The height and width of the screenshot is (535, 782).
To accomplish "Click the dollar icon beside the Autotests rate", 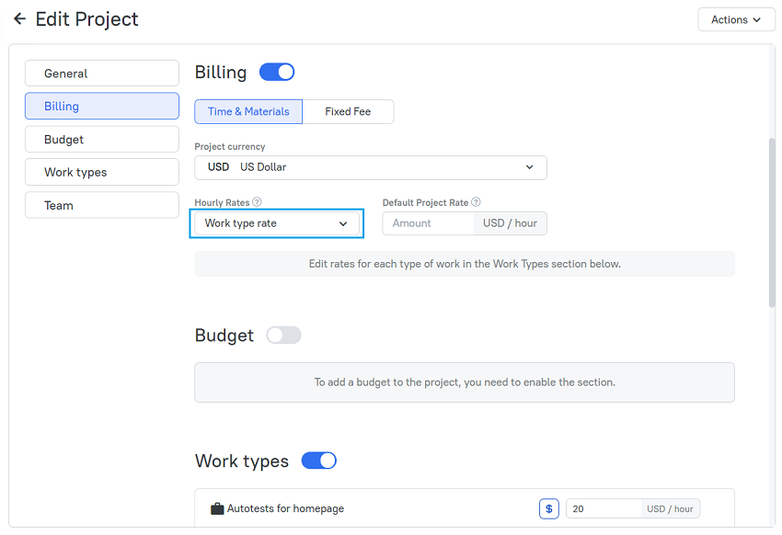I will 549,508.
